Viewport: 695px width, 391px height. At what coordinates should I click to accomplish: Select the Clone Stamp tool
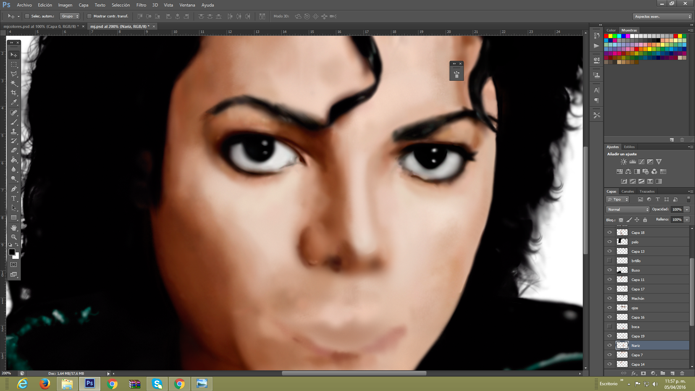[x=14, y=131]
